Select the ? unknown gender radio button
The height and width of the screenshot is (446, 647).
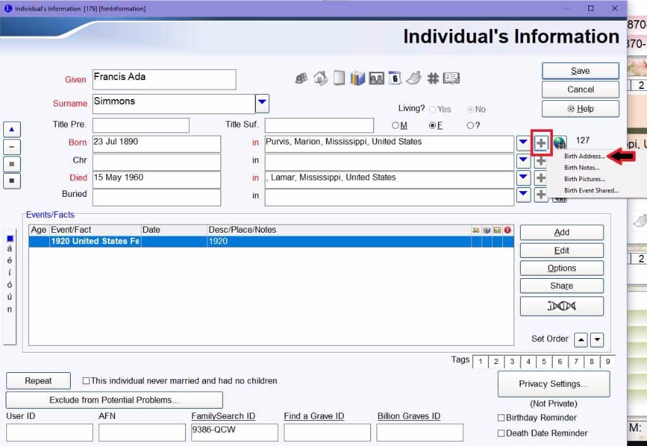(x=470, y=126)
